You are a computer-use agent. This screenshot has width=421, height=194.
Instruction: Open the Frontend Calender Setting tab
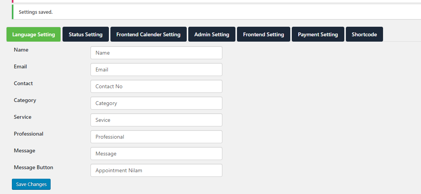[148, 34]
